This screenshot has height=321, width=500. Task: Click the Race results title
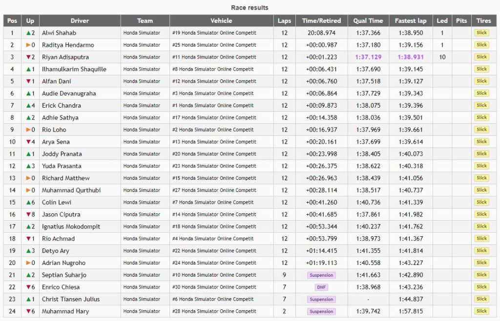(250, 8)
